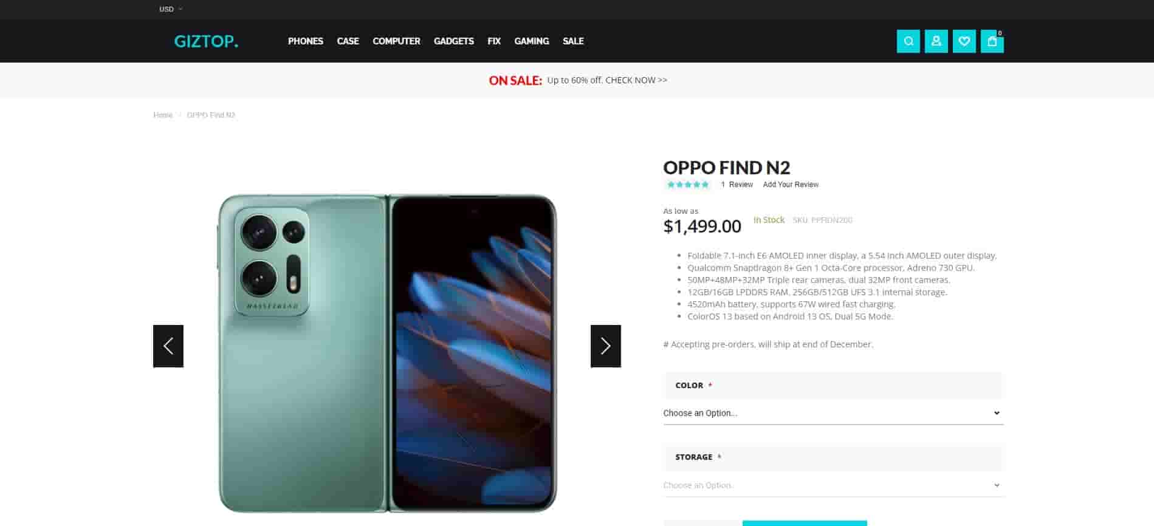Image resolution: width=1154 pixels, height=526 pixels.
Task: Go to the GAMING menu item
Action: pos(532,41)
